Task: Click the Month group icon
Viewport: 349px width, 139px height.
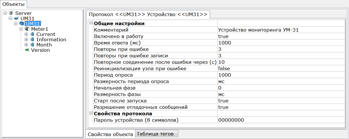Action: click(32, 45)
